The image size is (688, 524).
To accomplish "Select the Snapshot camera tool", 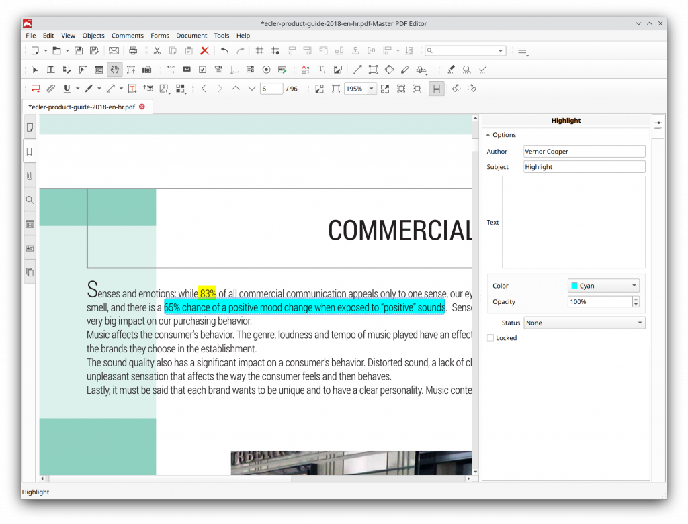I will pos(146,70).
